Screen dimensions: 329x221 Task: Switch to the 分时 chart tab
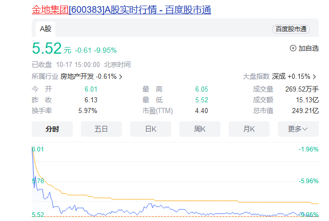tap(52, 129)
